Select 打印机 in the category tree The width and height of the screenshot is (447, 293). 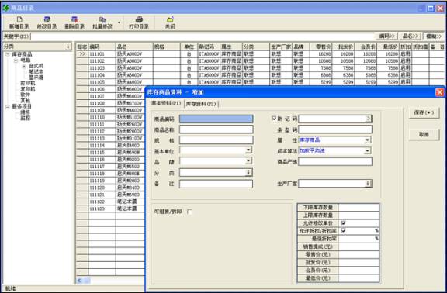28,84
